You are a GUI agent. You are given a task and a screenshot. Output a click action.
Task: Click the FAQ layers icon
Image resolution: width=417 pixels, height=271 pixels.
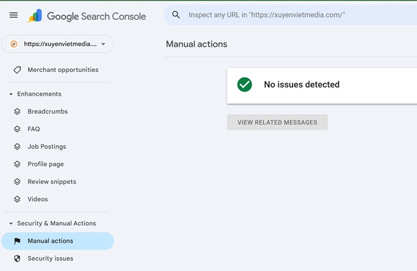coord(17,129)
